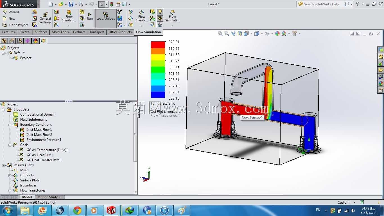Viewport: 384px width, 216px height.
Task: Switch to Sketch tab
Action: click(x=24, y=32)
